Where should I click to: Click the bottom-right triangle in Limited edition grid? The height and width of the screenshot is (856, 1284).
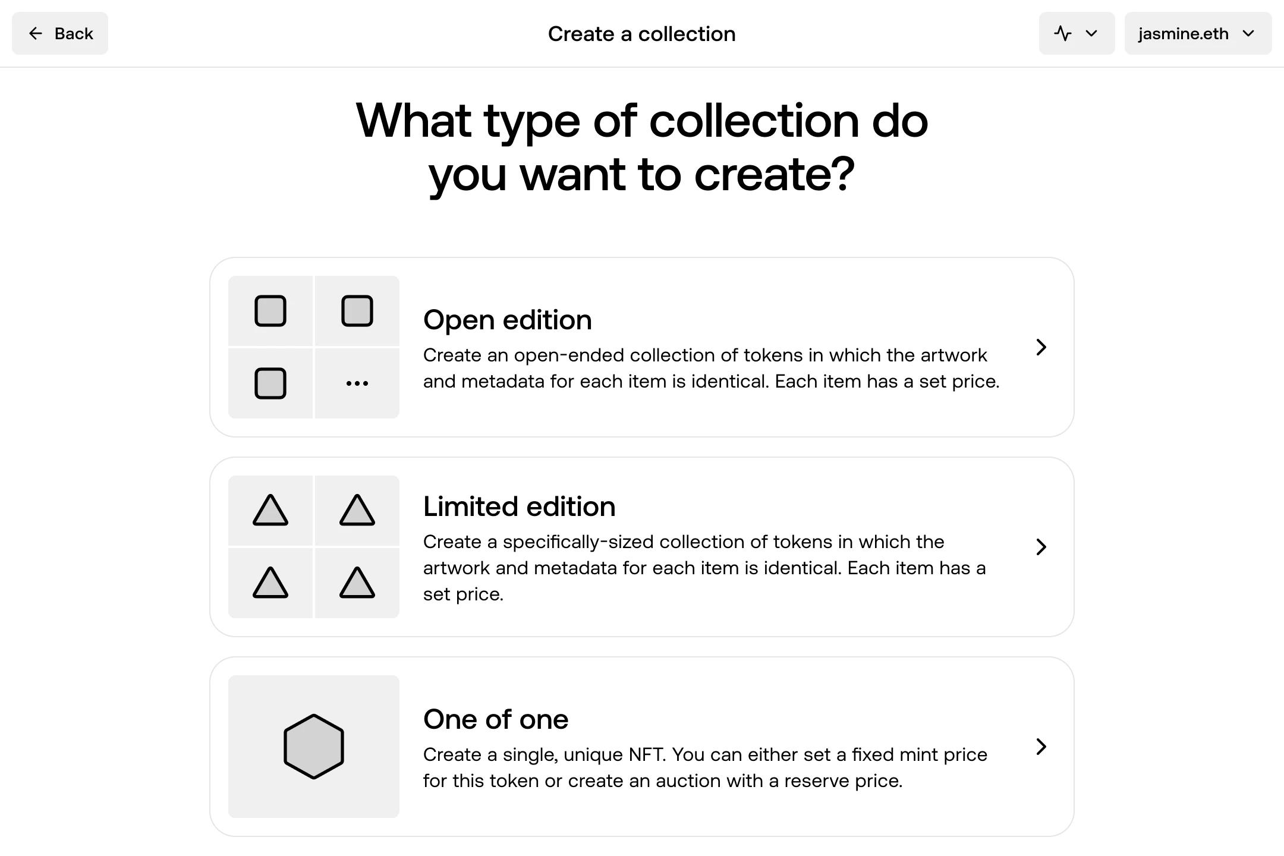357,583
